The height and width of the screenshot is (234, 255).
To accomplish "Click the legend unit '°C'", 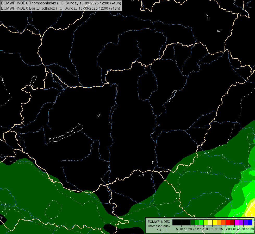I will coord(159,230).
